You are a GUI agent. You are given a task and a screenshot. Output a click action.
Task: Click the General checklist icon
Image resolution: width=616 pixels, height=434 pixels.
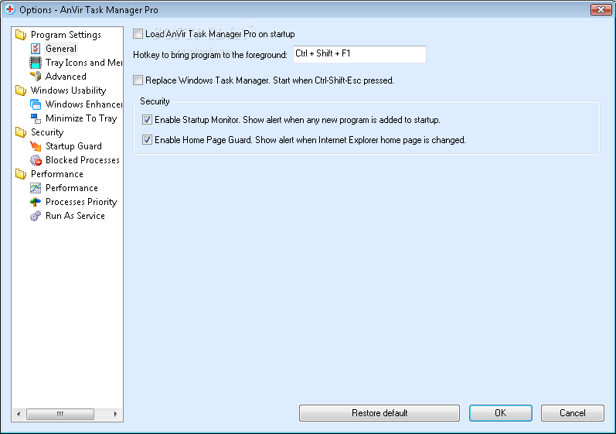pyautogui.click(x=36, y=49)
